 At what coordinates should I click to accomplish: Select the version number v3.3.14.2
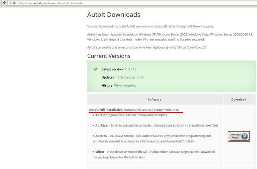coord(130,69)
